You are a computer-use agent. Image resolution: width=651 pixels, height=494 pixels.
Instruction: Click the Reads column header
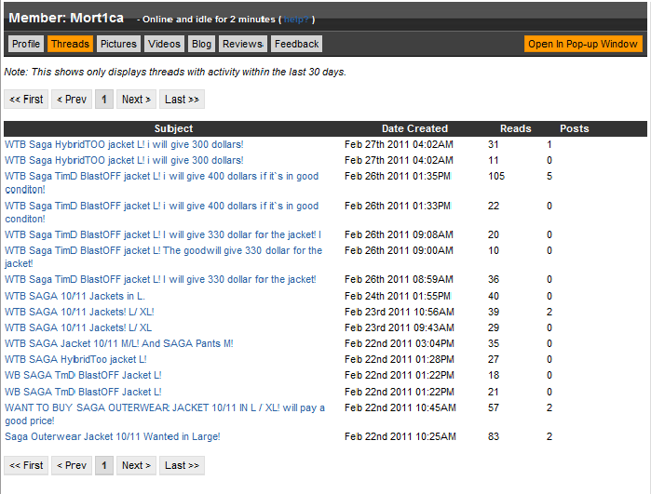click(x=515, y=128)
